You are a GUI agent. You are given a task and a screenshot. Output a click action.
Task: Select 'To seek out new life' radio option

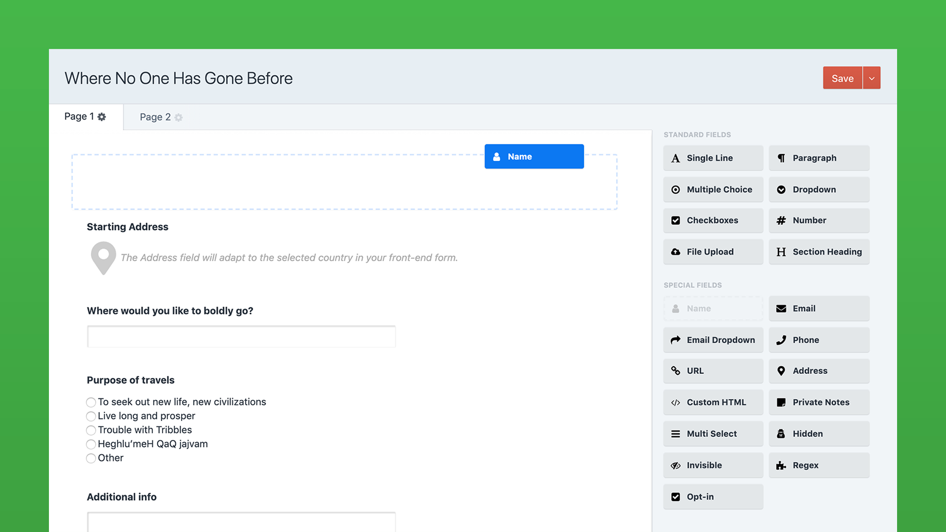91,403
